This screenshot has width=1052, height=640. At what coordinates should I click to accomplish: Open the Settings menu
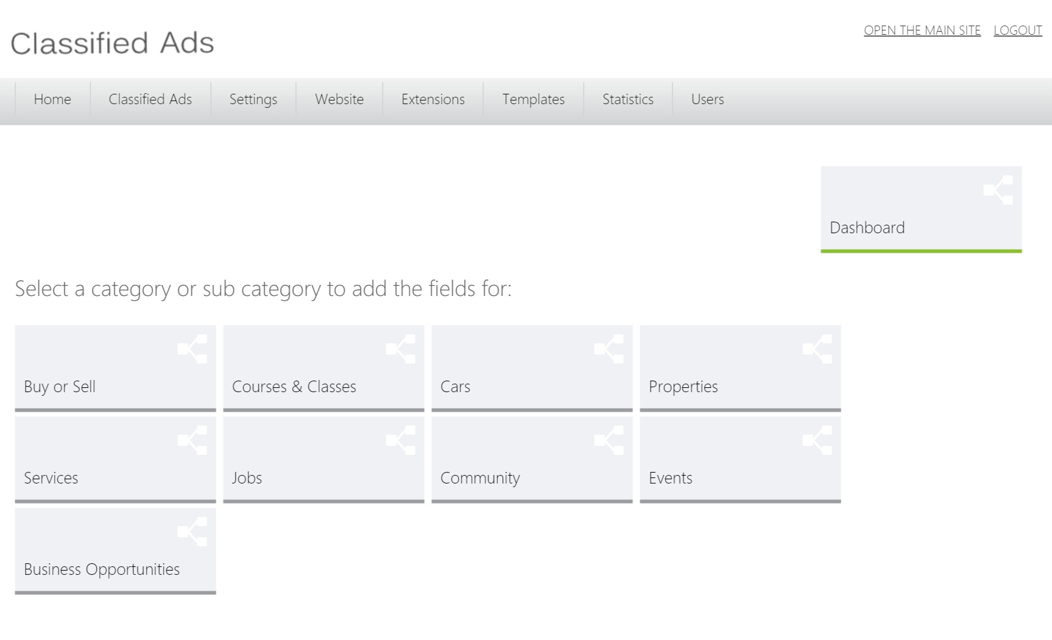point(253,99)
